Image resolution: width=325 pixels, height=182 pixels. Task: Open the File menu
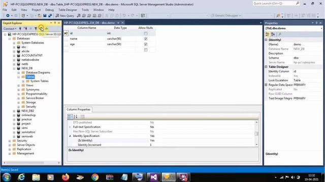(5, 10)
